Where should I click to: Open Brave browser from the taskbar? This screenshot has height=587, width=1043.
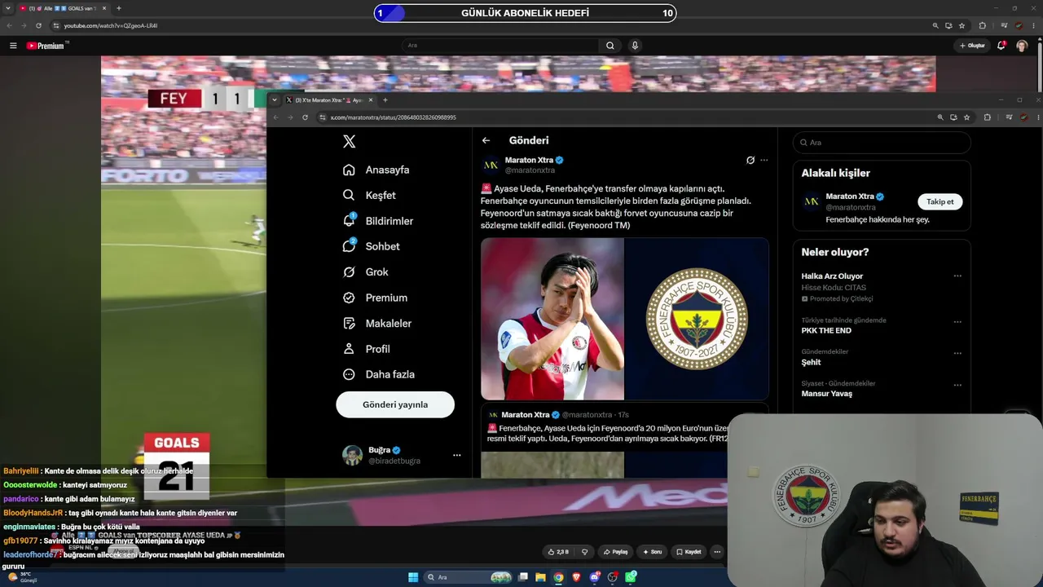click(577, 577)
